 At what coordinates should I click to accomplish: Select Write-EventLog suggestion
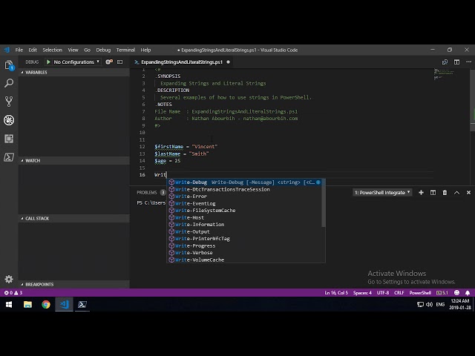(246, 203)
